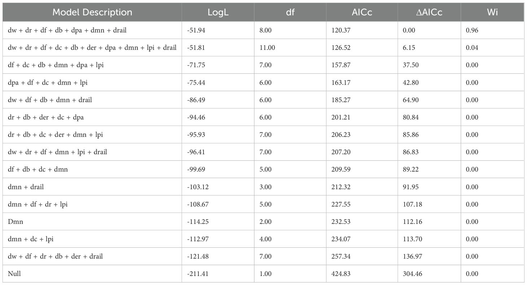Click the LogL column header
The width and height of the screenshot is (527, 285).
point(218,12)
